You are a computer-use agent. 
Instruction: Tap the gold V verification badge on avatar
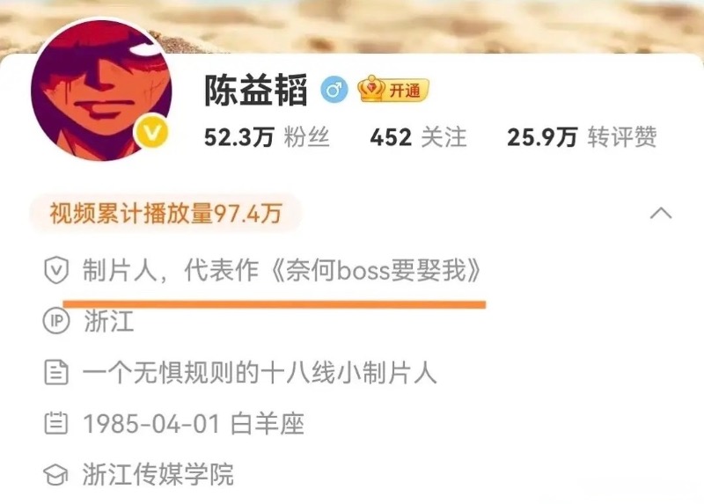click(152, 133)
